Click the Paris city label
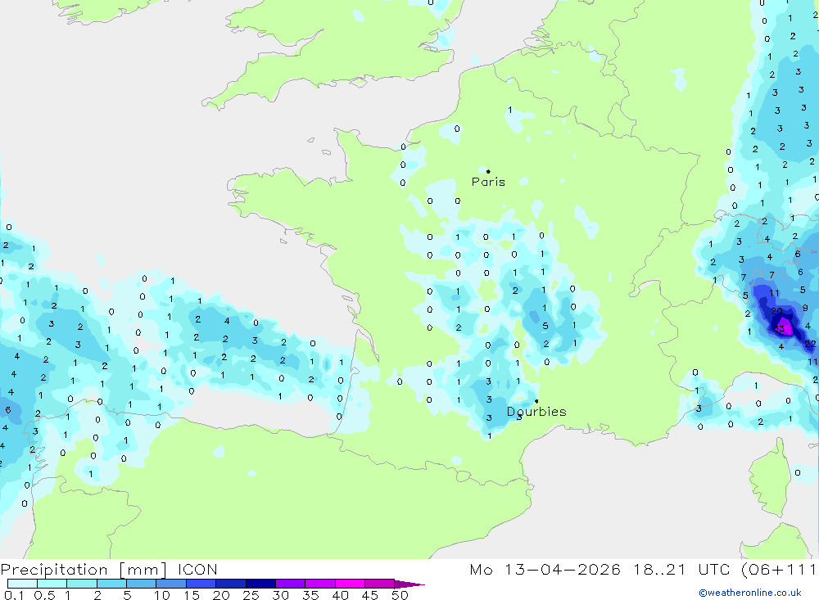The width and height of the screenshot is (819, 600). point(488,182)
